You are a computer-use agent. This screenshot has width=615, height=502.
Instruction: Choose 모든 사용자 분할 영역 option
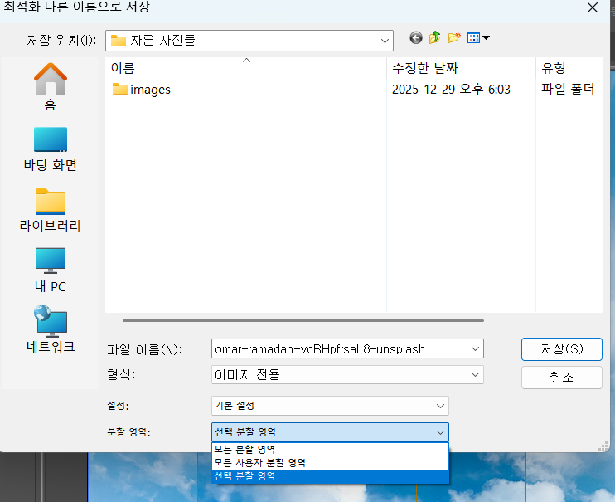pyautogui.click(x=330, y=463)
